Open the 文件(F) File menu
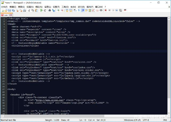 4,7
